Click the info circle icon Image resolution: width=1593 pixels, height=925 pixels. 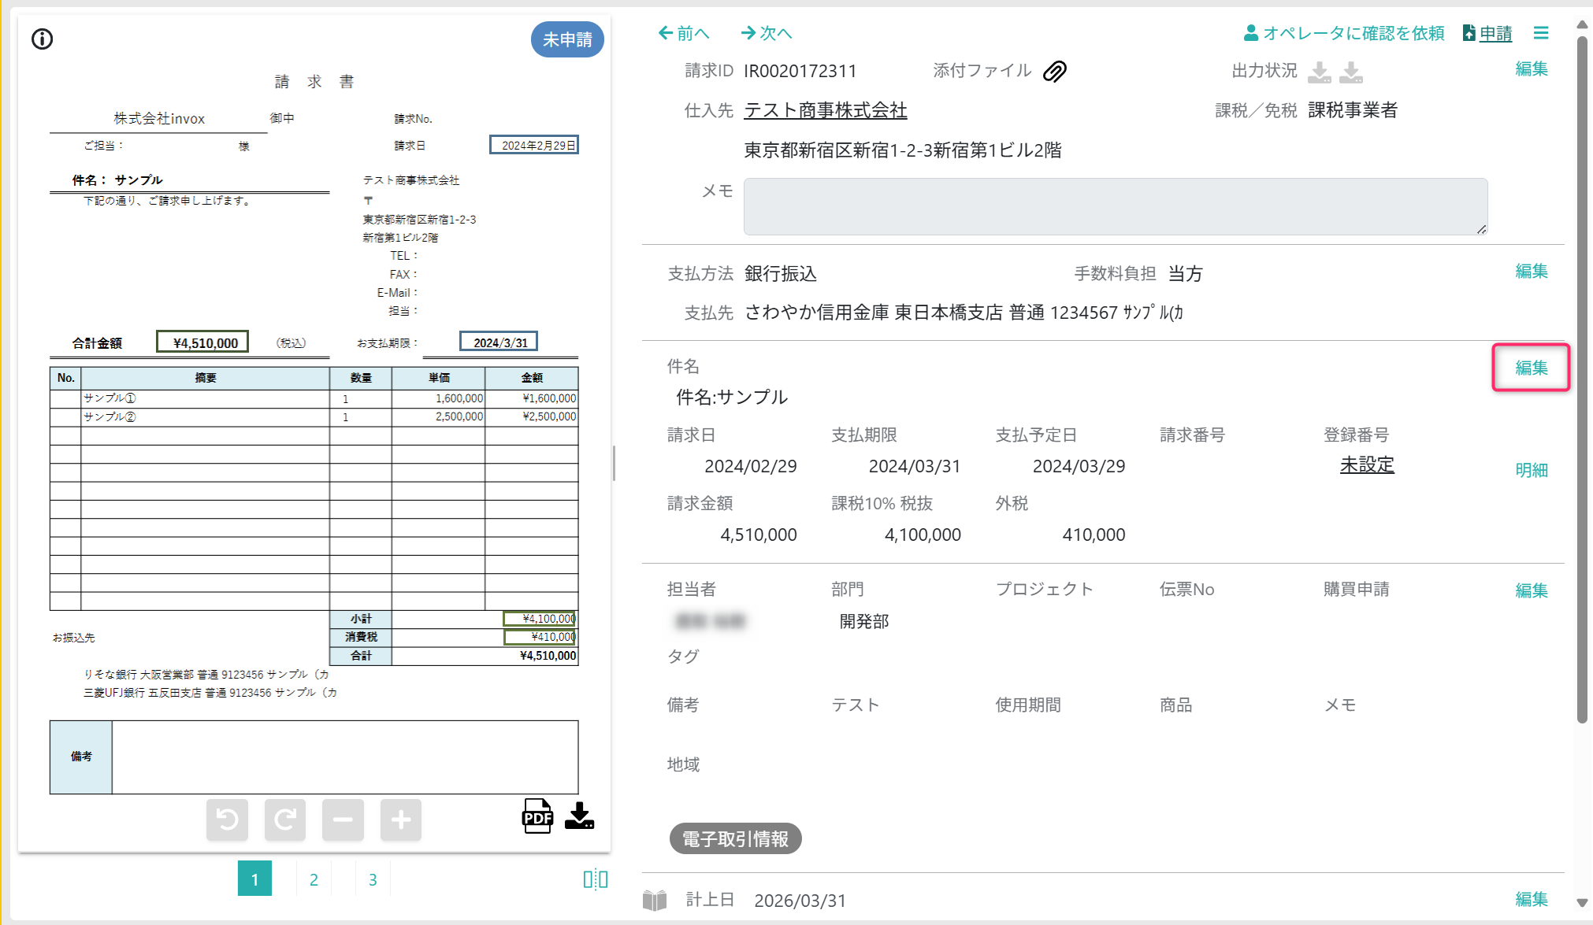[x=43, y=39]
